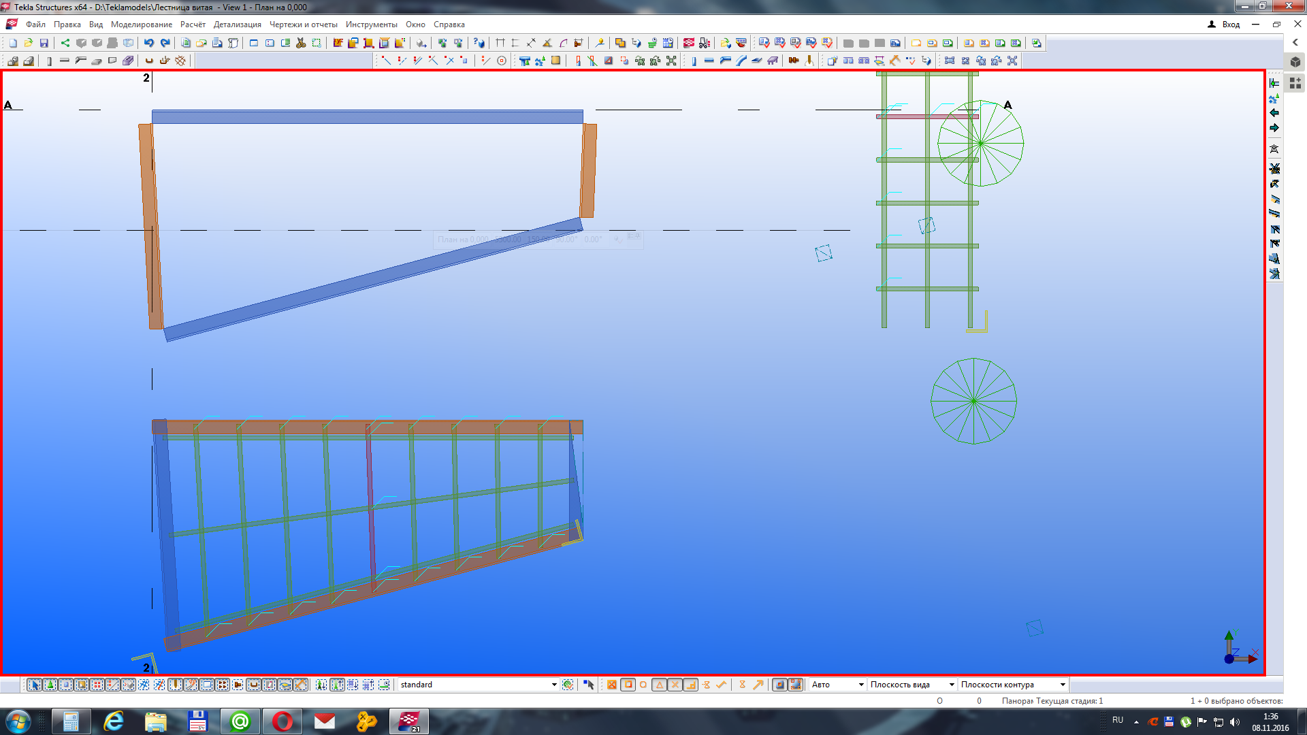Click the green share icon

coord(65,43)
